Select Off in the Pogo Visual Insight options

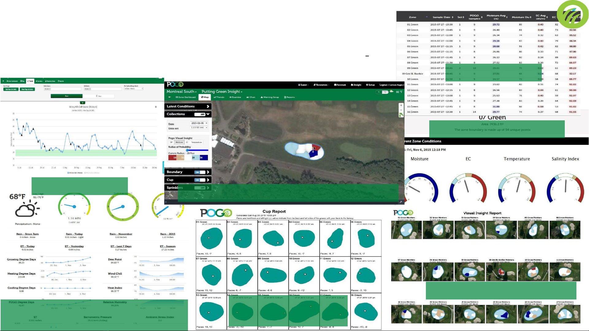[171, 142]
